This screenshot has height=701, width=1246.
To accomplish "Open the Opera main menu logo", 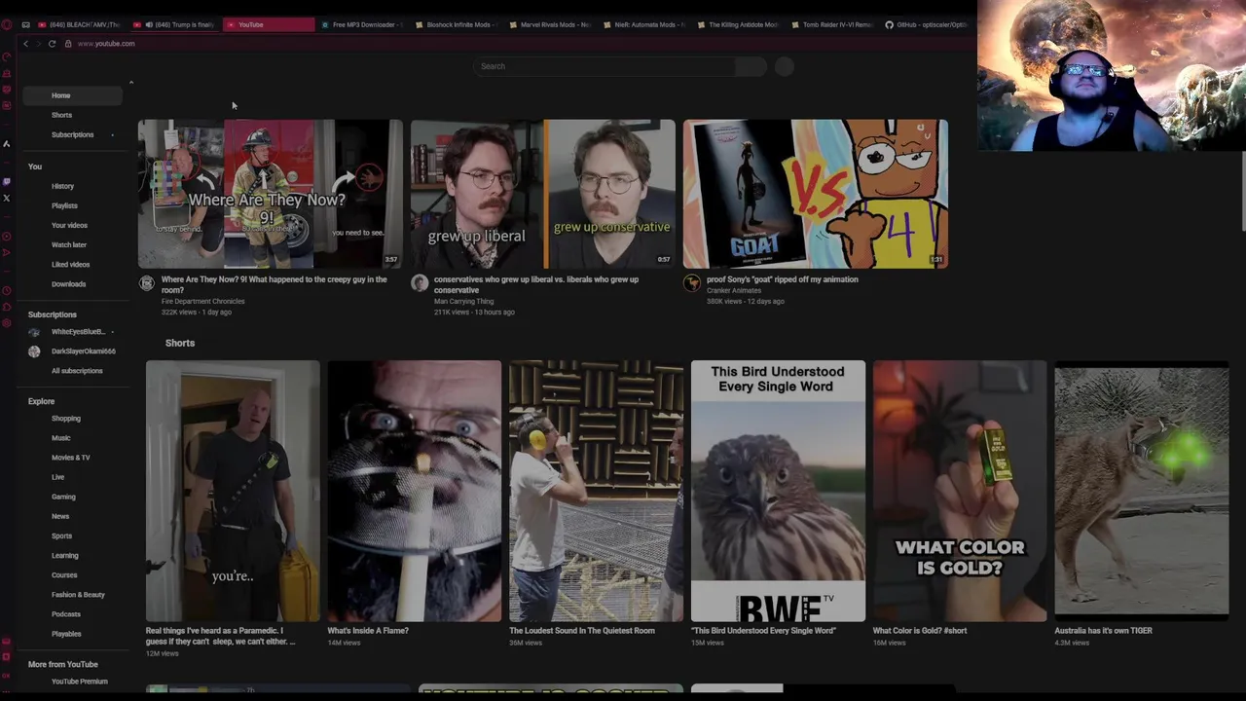I will [7, 24].
